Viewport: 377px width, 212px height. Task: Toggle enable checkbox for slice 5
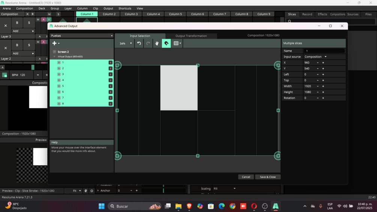tap(59, 86)
